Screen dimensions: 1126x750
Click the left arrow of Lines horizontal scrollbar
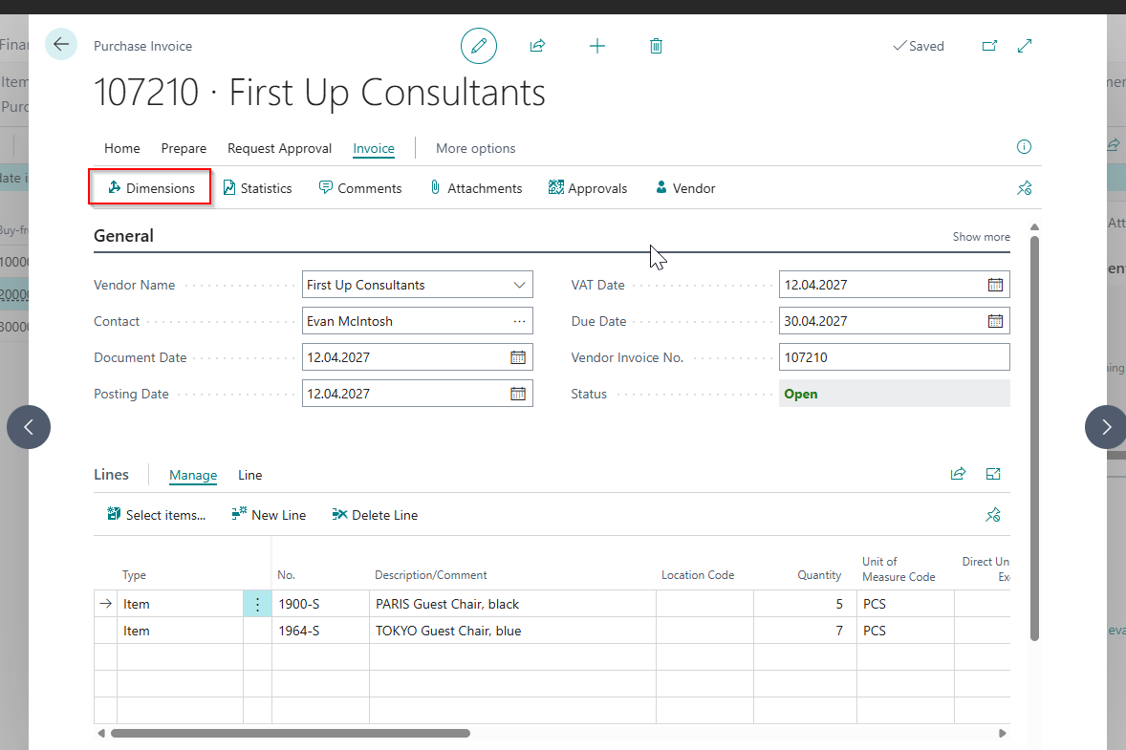tap(101, 734)
